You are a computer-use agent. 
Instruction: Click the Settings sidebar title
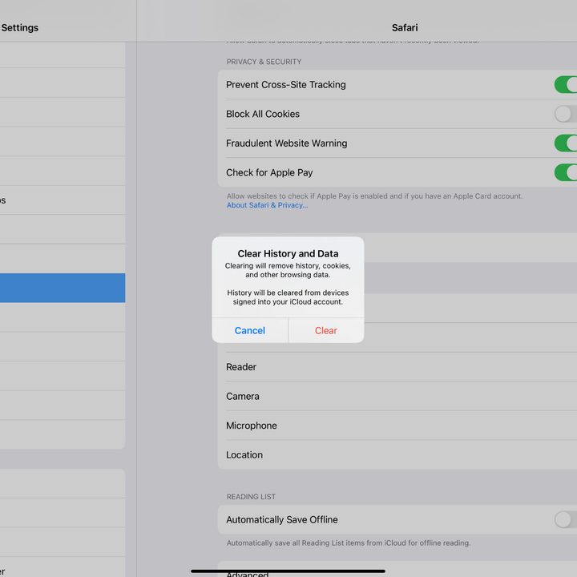19,27
